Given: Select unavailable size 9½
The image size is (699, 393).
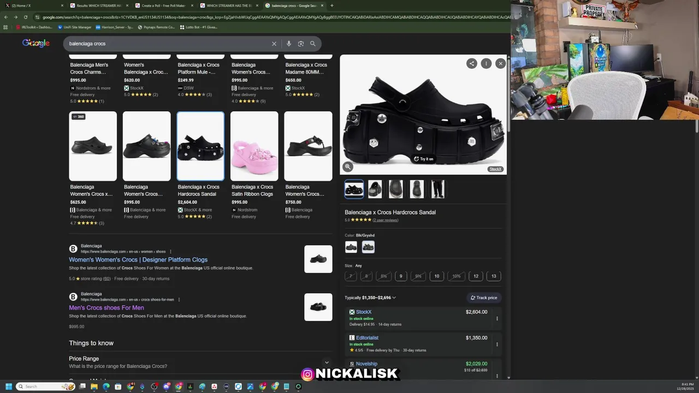Looking at the screenshot, I should (x=418, y=276).
